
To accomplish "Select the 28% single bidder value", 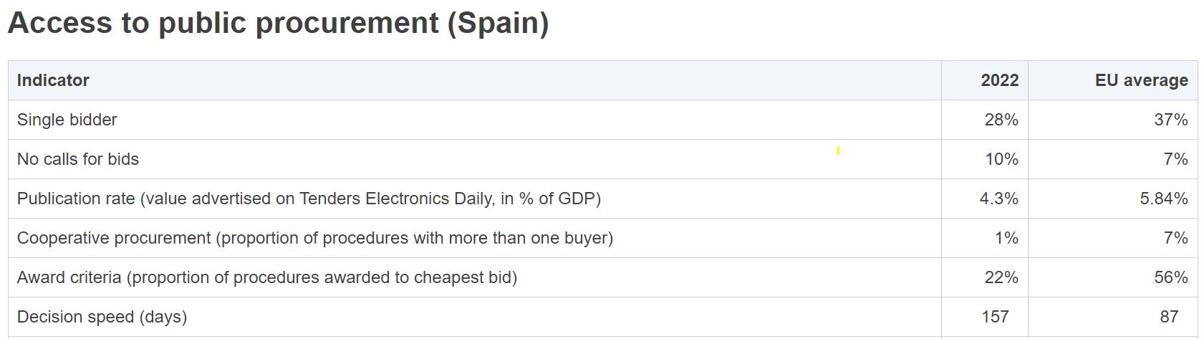I will [x=1001, y=120].
